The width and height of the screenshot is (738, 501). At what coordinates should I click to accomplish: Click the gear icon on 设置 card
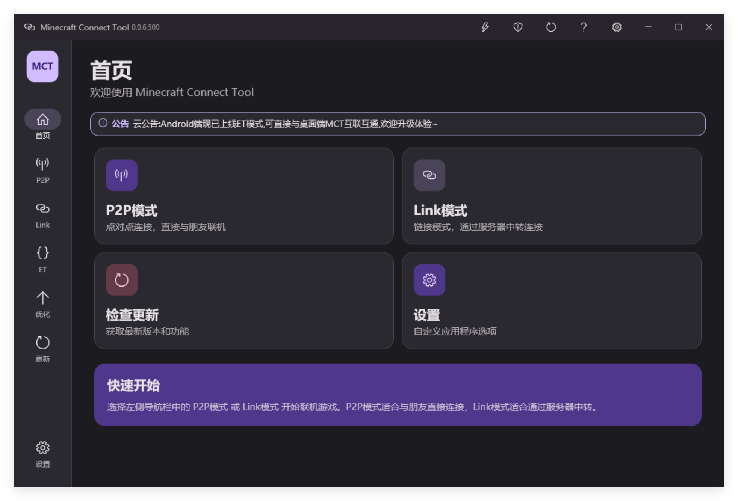pyautogui.click(x=429, y=280)
